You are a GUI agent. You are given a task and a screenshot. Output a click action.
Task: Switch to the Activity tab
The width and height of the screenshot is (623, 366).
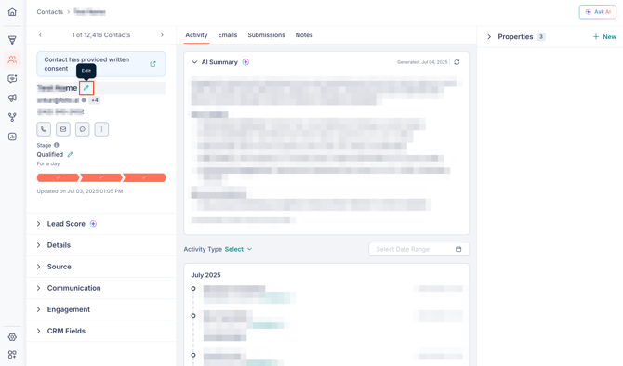[x=196, y=35]
